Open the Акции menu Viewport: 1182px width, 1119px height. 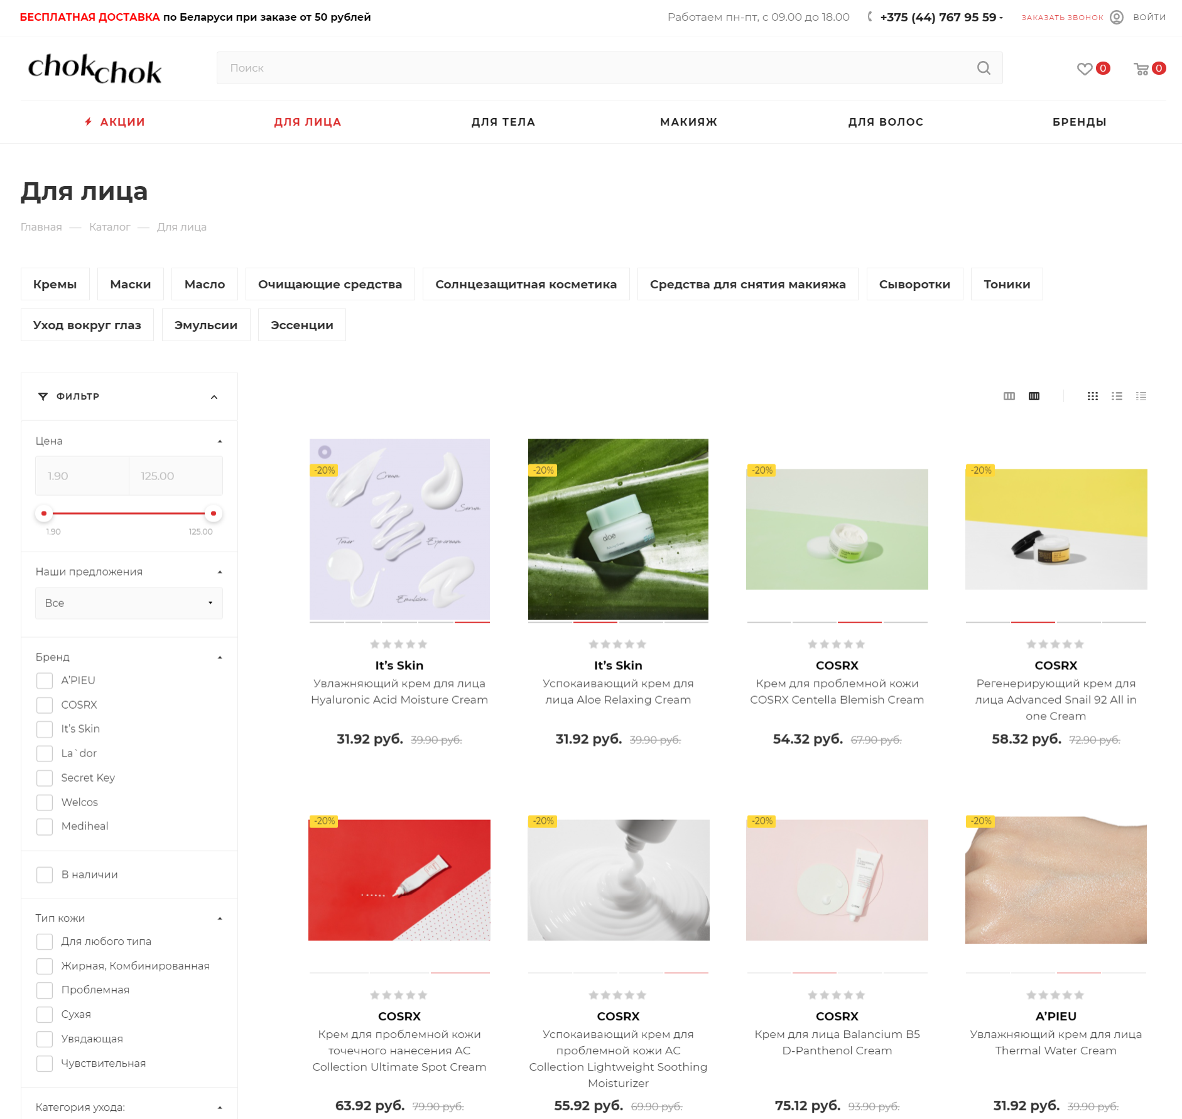pos(122,122)
